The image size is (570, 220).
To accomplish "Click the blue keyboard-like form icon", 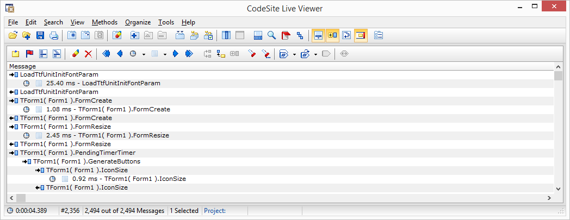I will click(258, 35).
